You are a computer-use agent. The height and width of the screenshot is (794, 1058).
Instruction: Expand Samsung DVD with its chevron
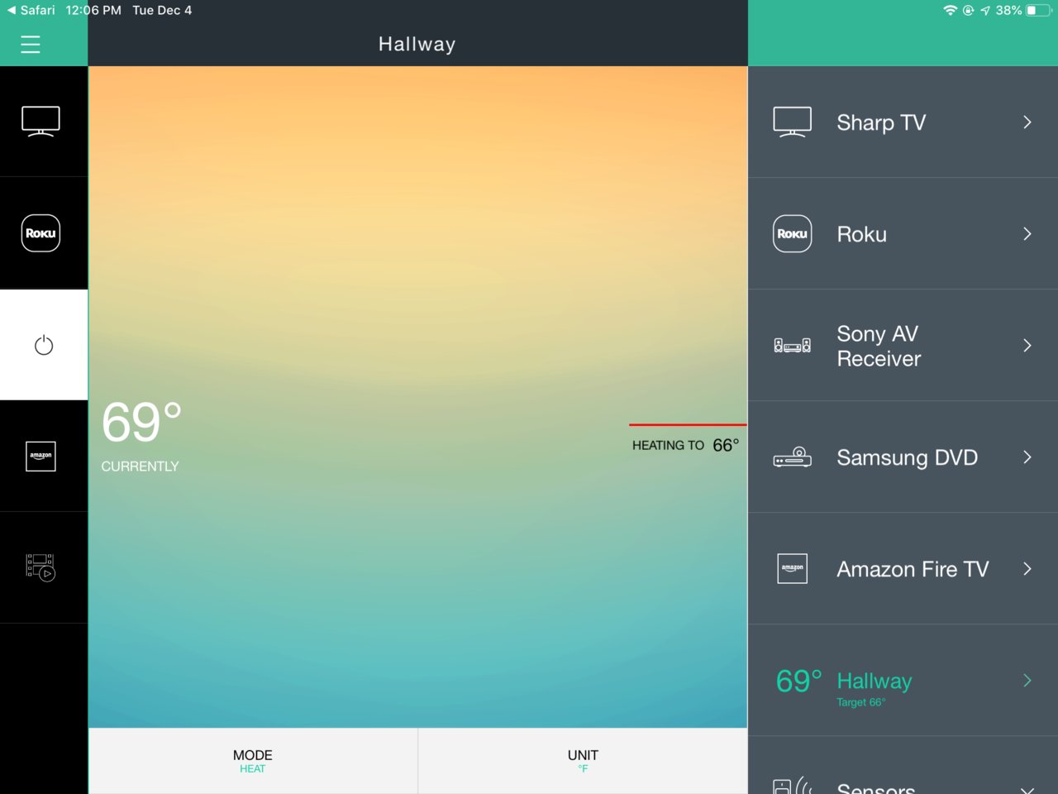(1027, 457)
